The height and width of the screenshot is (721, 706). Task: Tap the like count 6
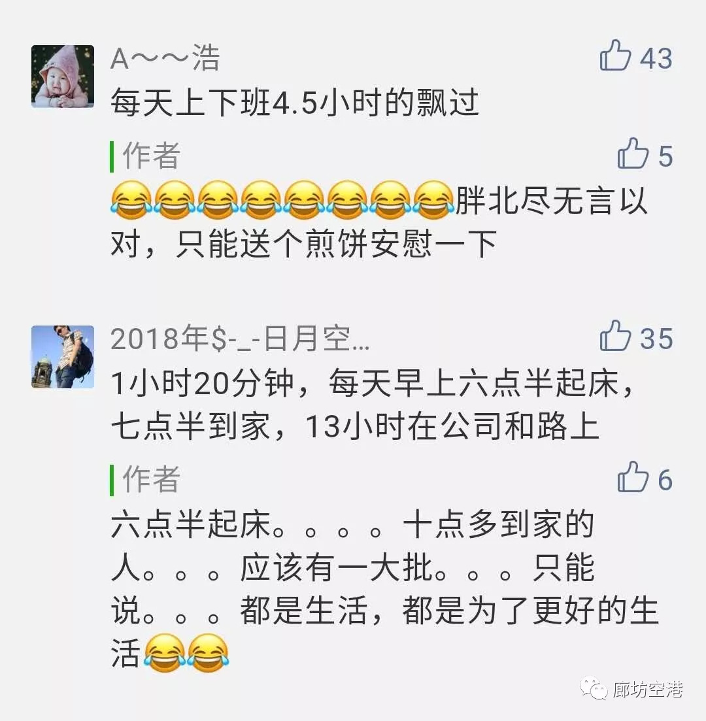click(x=665, y=480)
